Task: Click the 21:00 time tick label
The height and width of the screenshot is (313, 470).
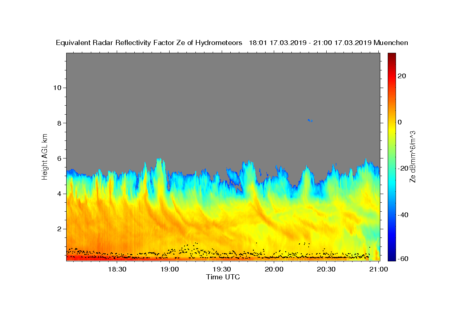Action: coord(379,269)
